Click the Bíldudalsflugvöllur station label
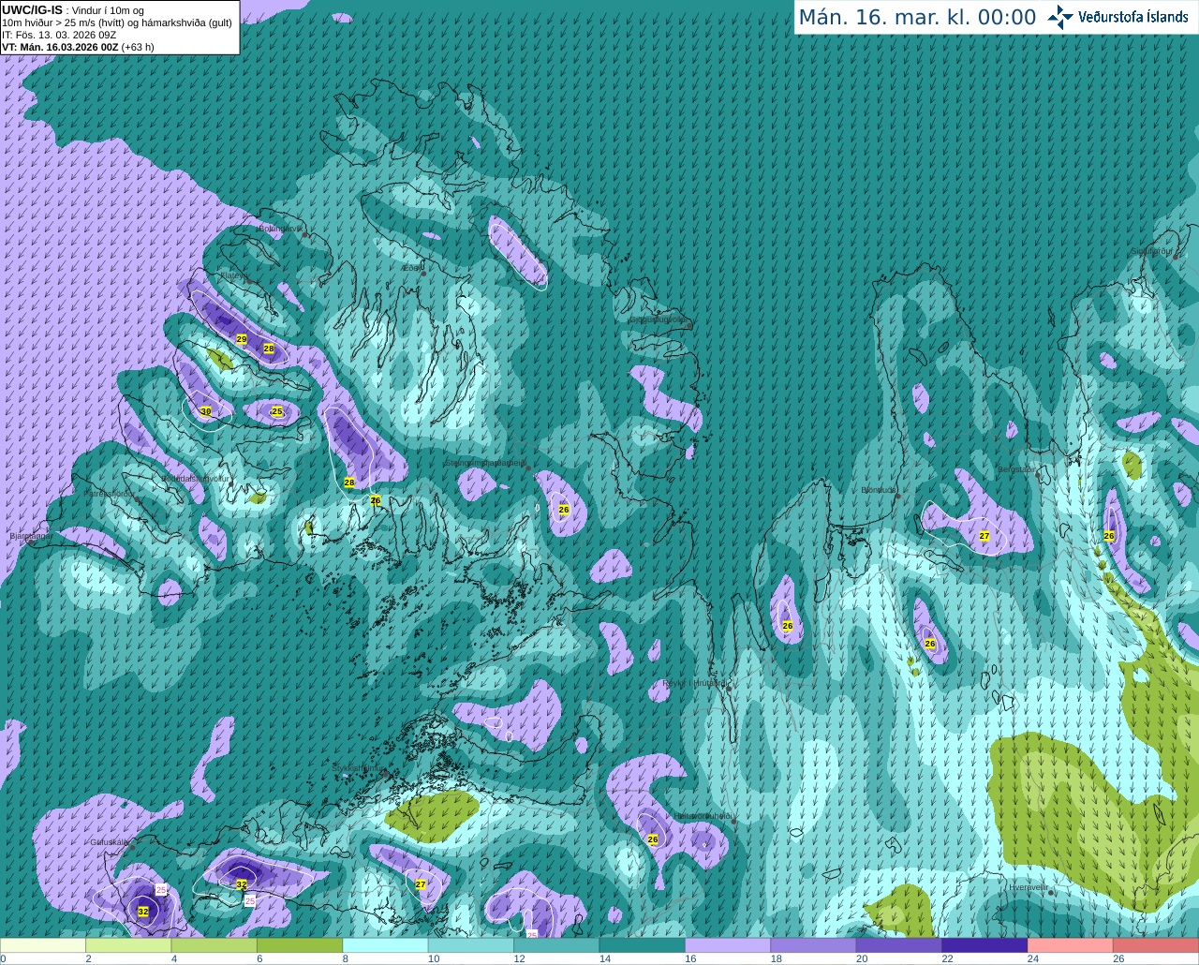This screenshot has height=965, width=1199. (x=195, y=478)
